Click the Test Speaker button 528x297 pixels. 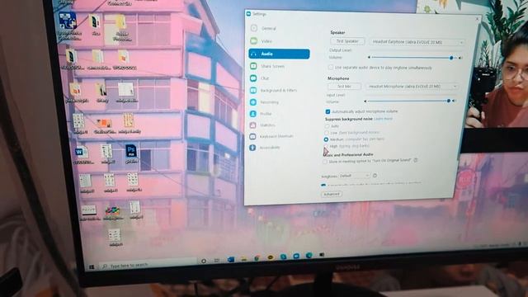(347, 41)
